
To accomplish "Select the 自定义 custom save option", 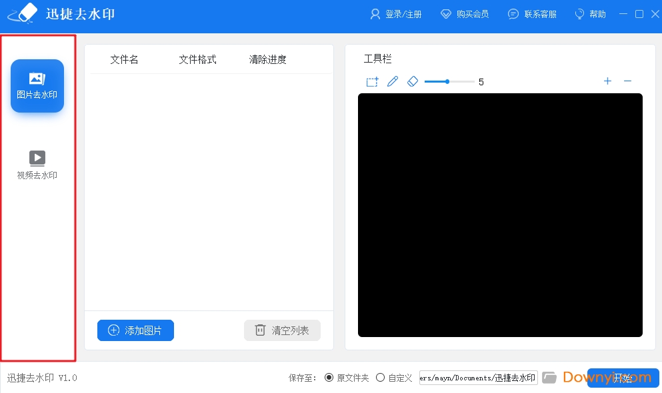I will [x=381, y=378].
